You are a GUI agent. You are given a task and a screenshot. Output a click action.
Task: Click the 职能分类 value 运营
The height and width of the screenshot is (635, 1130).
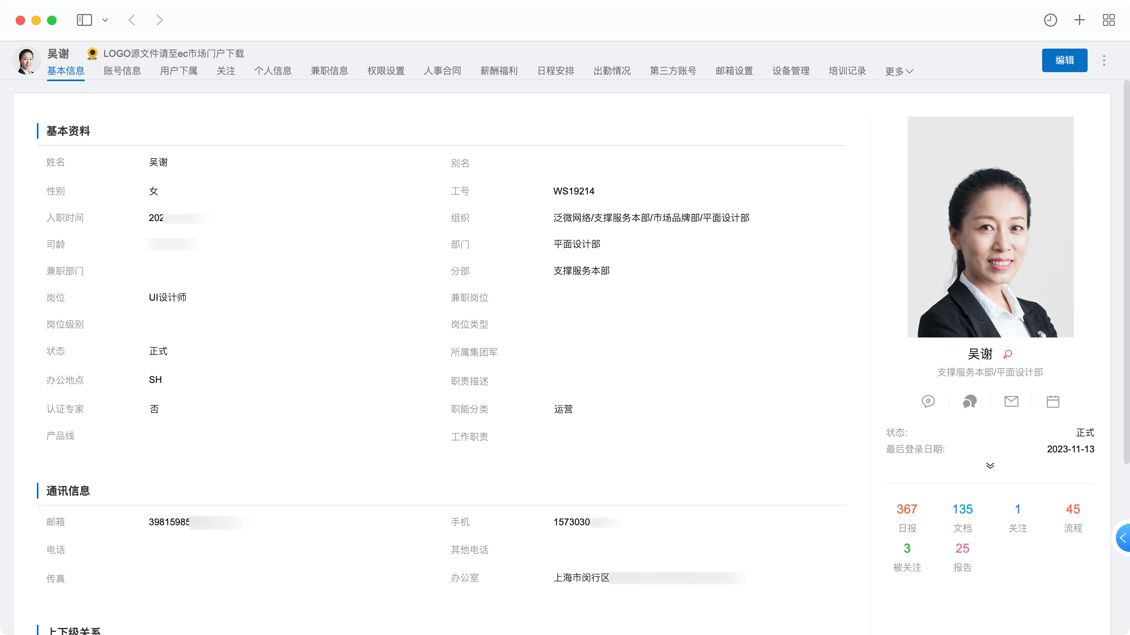[563, 409]
